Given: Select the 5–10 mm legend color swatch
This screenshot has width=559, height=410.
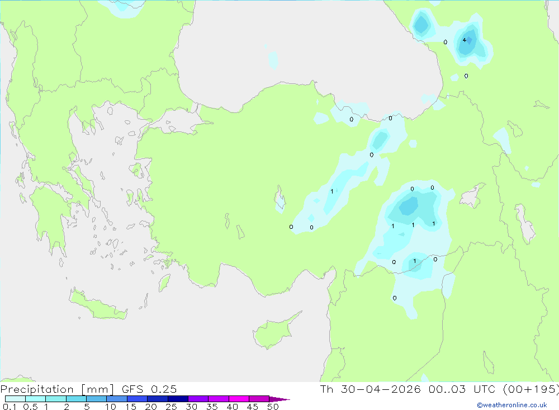Looking at the screenshot, I should tap(97, 399).
